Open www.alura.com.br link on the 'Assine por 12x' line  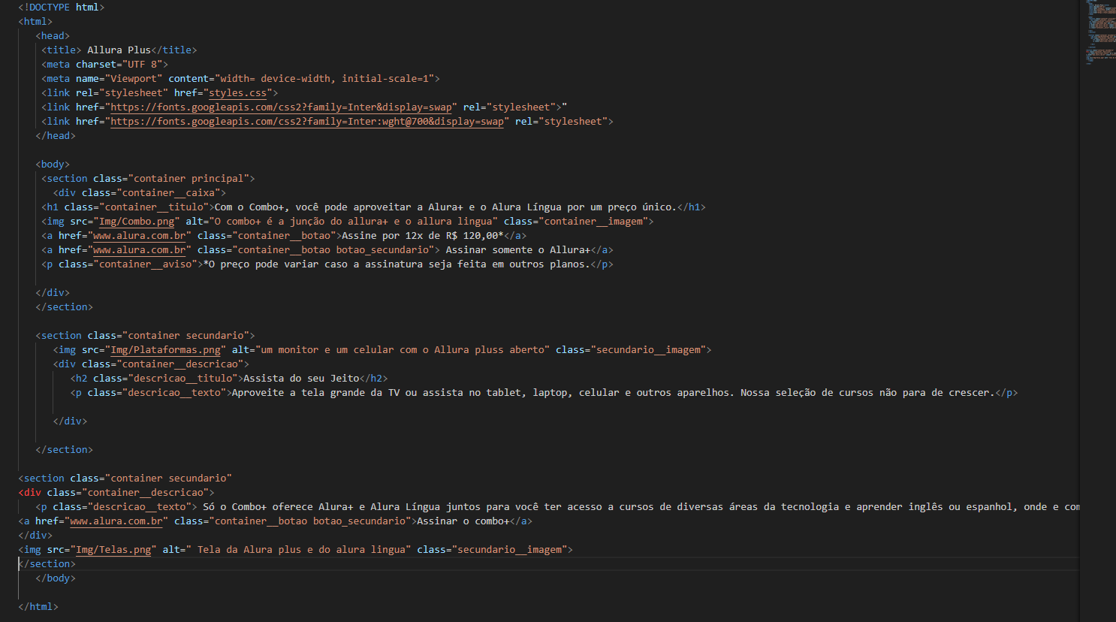[140, 236]
